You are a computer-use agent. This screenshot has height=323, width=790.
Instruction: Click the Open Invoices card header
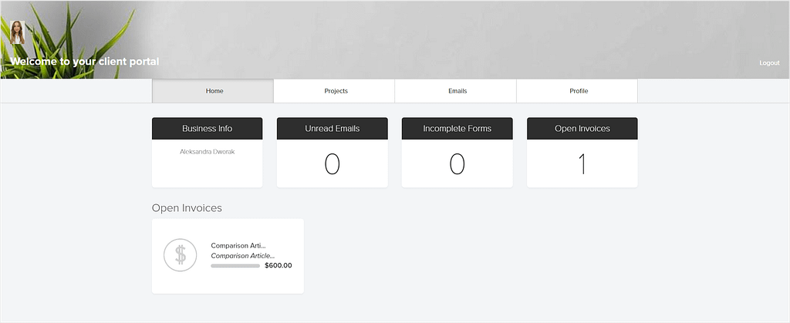582,128
